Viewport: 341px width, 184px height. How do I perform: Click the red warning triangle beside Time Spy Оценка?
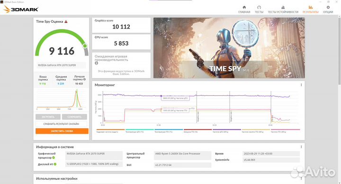(66, 21)
